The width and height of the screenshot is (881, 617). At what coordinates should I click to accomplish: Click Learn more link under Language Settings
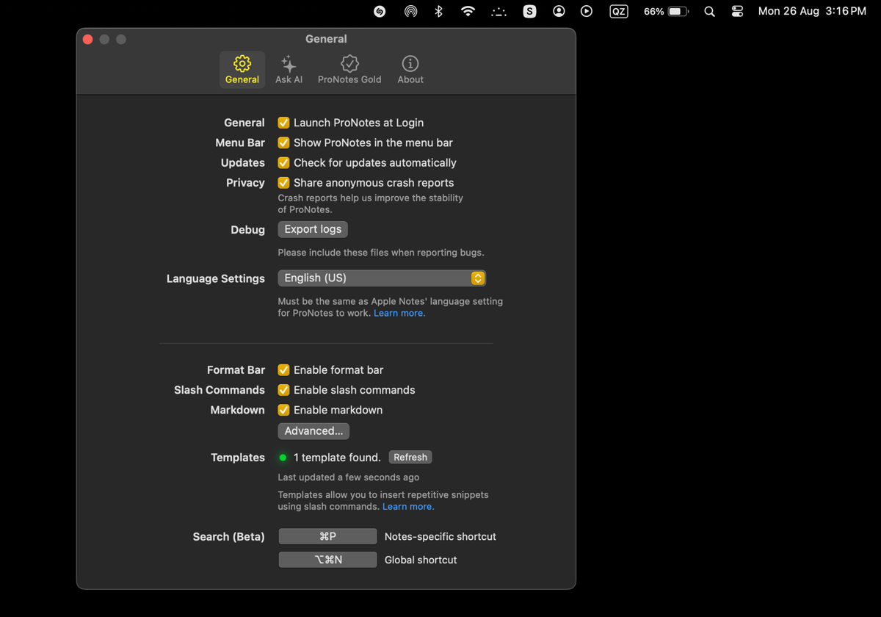(x=399, y=313)
